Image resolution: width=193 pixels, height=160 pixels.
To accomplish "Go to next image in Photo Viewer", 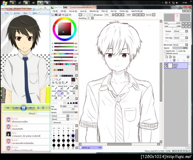I will coord(31,108).
